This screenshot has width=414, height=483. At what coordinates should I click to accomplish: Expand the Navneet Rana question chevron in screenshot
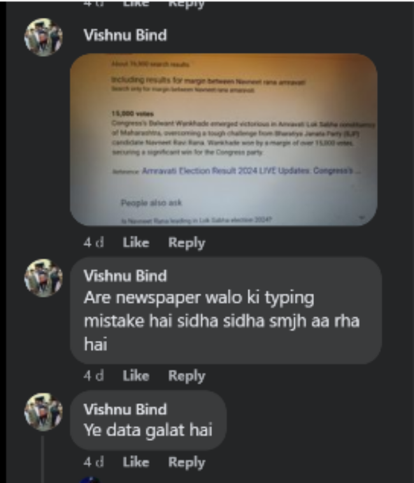coord(361,218)
